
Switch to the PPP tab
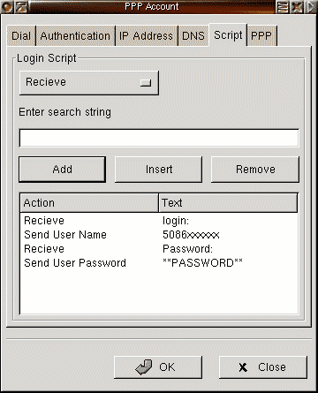[261, 36]
